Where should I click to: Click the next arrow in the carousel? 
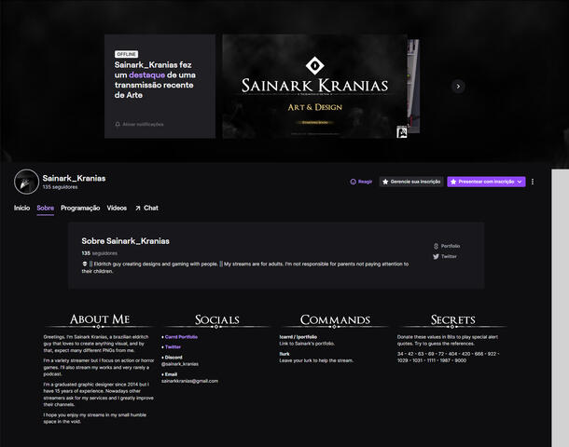tap(457, 86)
